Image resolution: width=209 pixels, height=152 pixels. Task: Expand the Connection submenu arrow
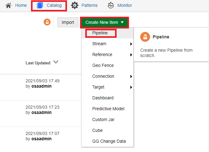click(x=131, y=76)
